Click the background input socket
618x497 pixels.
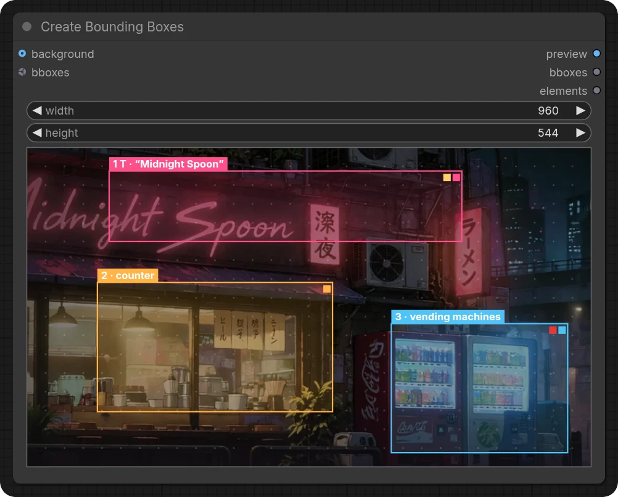click(x=22, y=53)
